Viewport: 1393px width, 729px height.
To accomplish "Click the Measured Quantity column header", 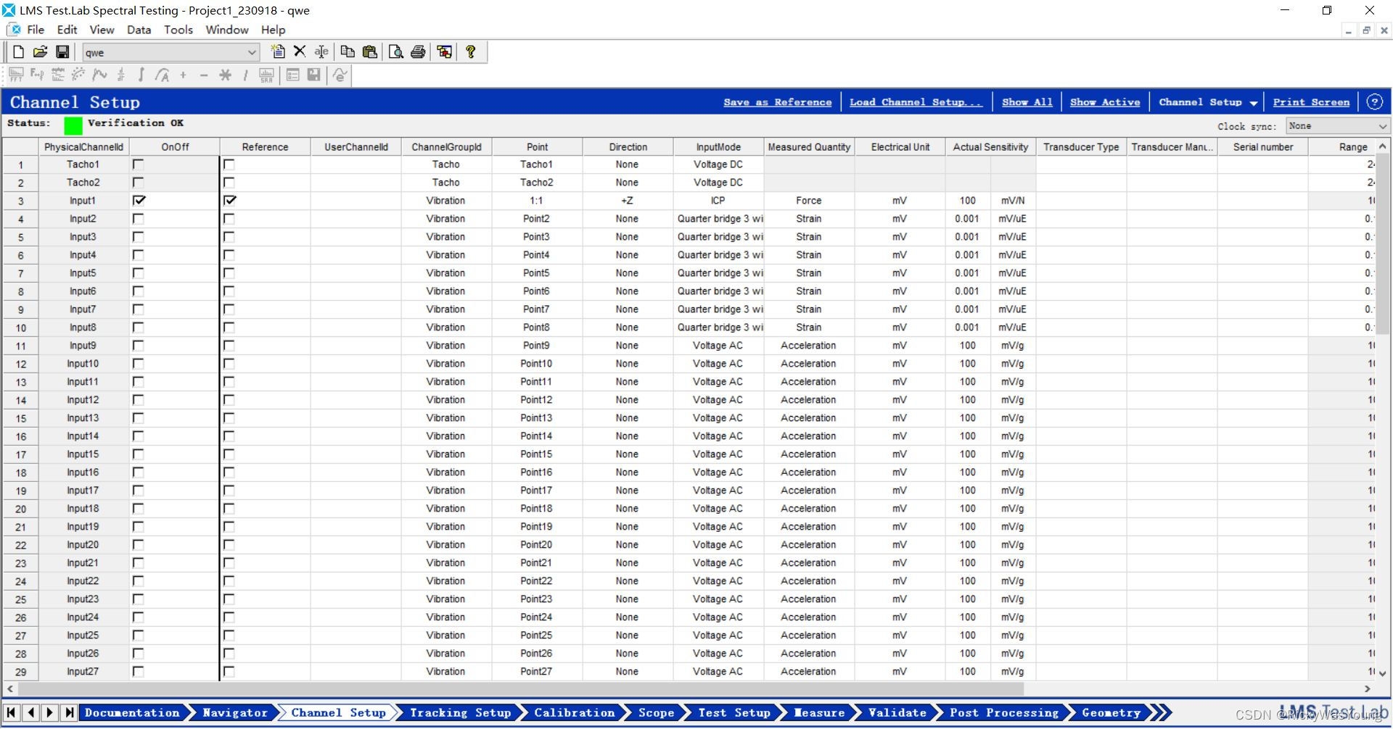I will 809,146.
